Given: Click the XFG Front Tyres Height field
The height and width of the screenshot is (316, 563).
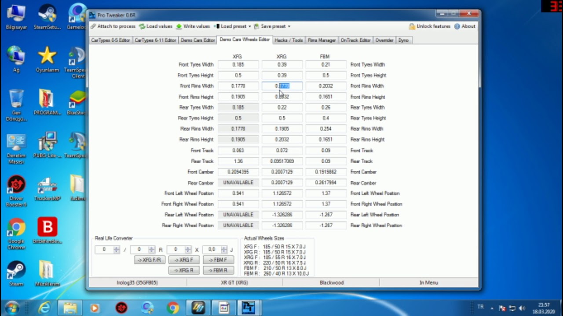Looking at the screenshot, I should pyautogui.click(x=238, y=75).
